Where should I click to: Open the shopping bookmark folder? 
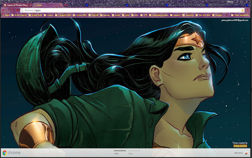coord(188,15)
